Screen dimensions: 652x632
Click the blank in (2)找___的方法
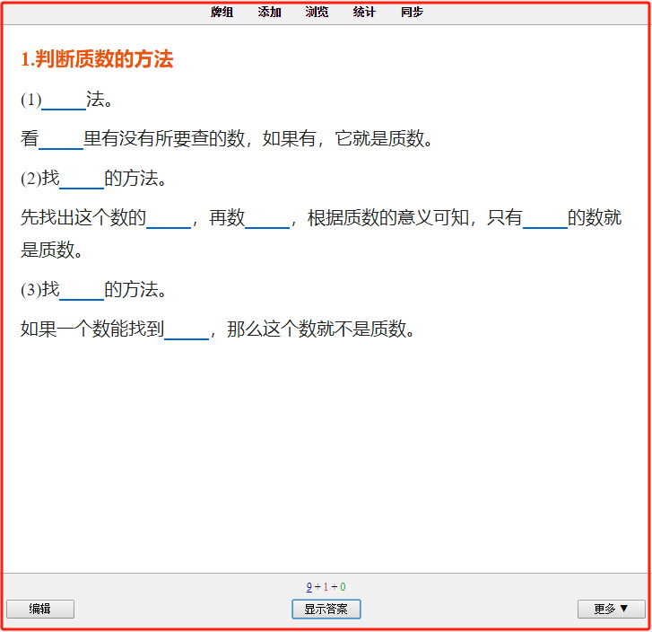82,180
